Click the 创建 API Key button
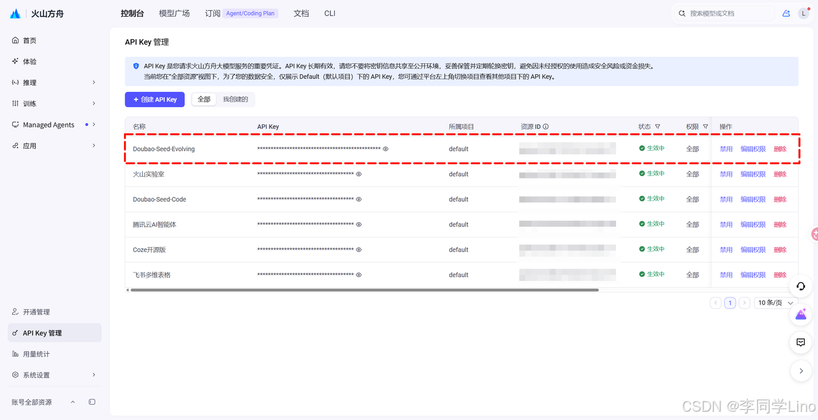 pyautogui.click(x=155, y=100)
